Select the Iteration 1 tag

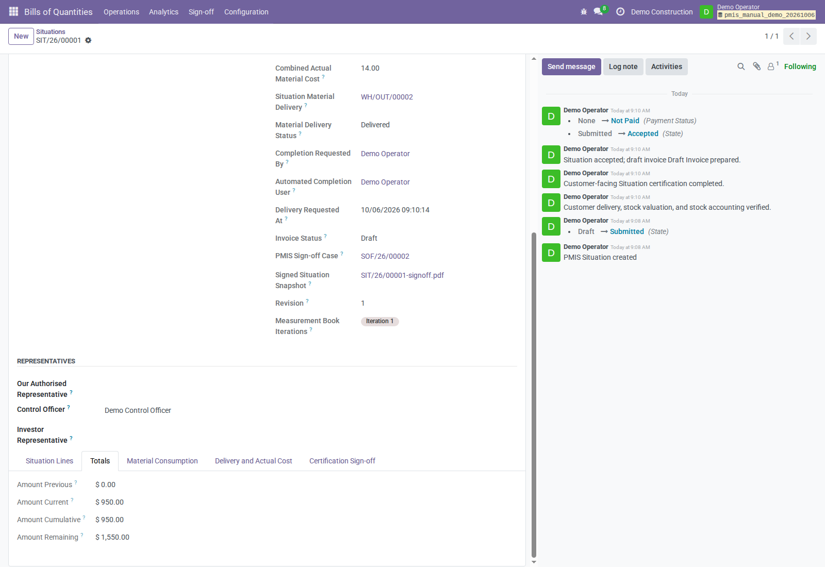tap(380, 321)
